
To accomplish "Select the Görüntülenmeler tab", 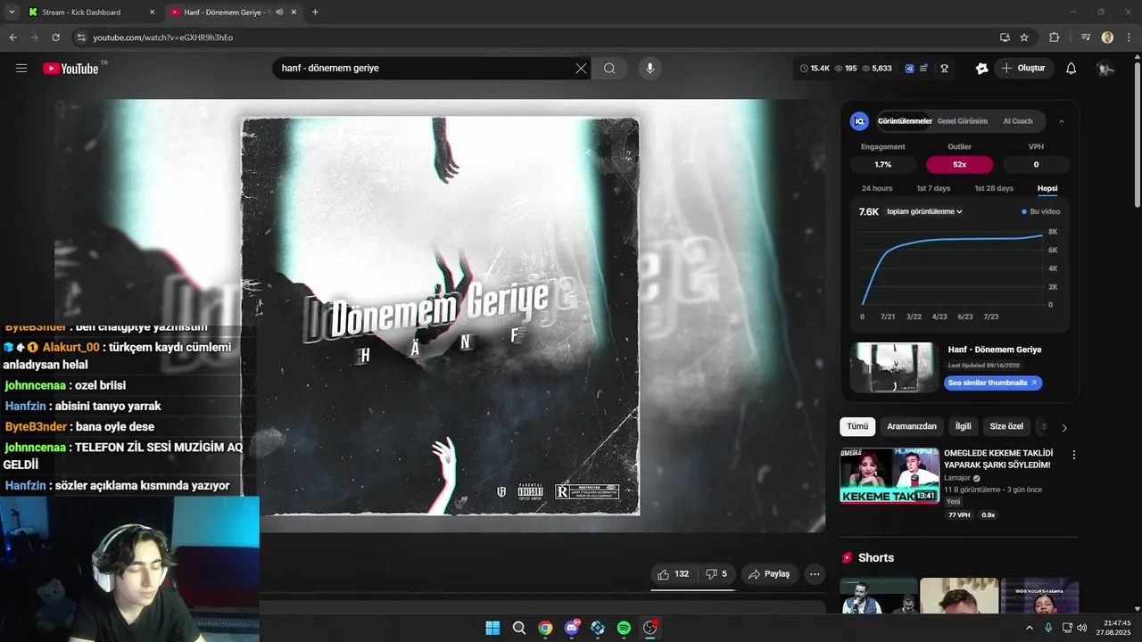I will (905, 121).
